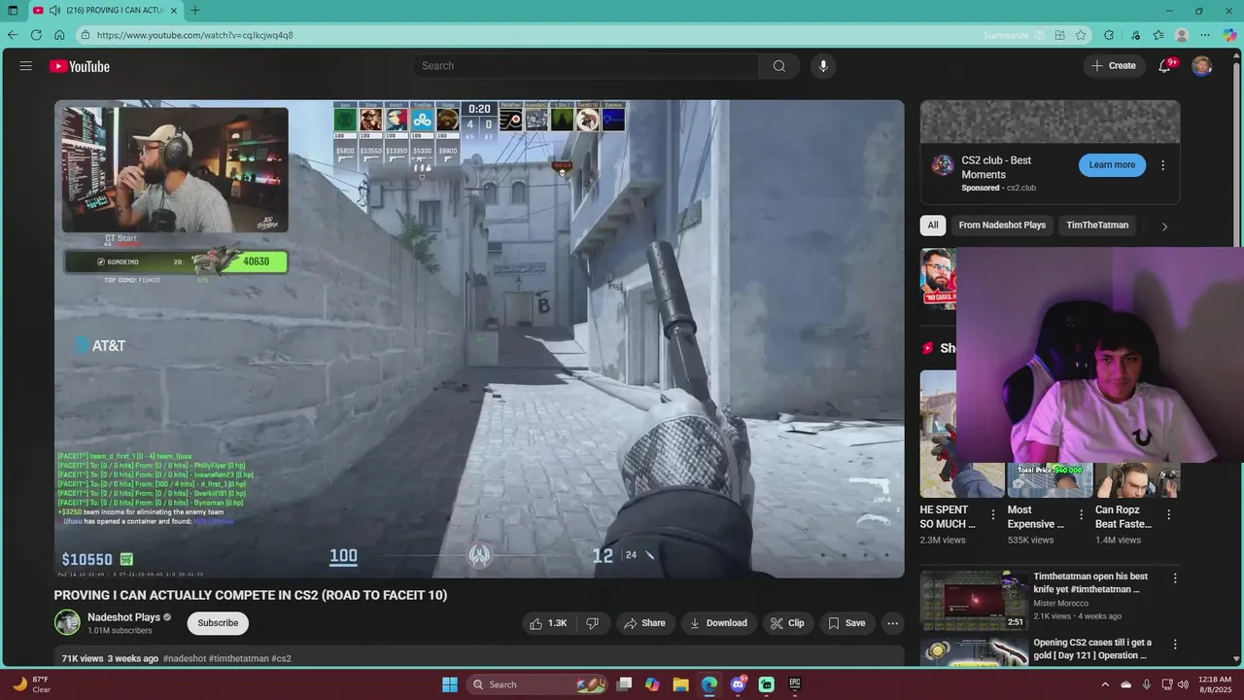1244x700 pixels.
Task: Open Epic Games Launcher from taskbar
Action: click(795, 684)
